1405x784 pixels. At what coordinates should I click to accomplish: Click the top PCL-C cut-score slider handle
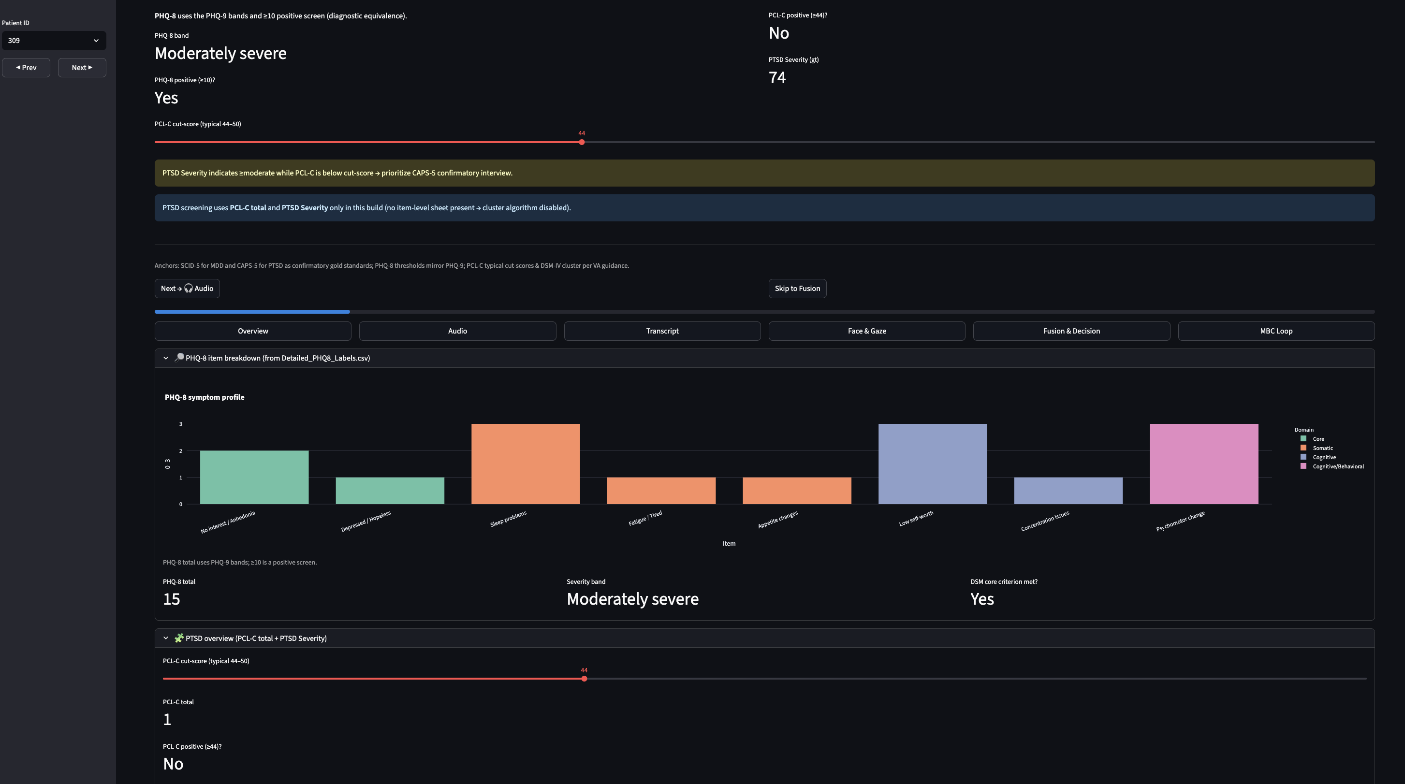582,142
